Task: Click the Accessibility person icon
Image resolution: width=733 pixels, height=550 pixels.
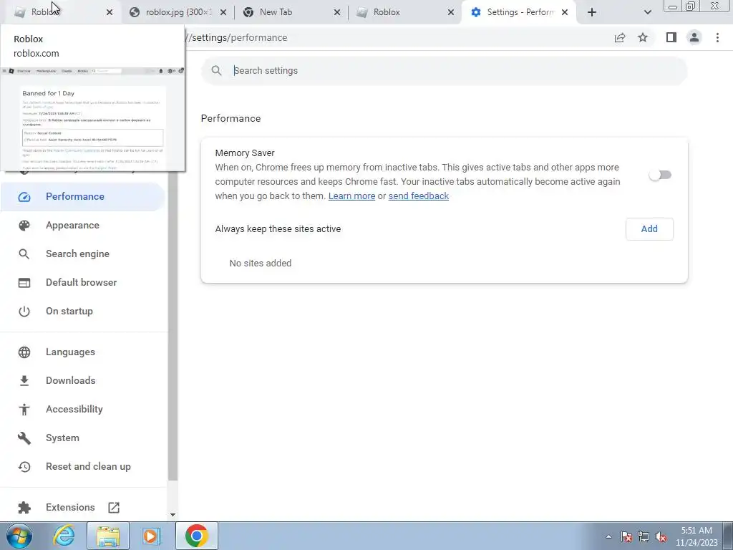Action: tap(24, 409)
